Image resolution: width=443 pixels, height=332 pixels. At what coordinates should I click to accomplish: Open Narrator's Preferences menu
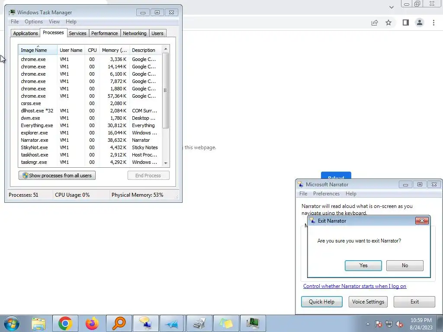tap(326, 194)
